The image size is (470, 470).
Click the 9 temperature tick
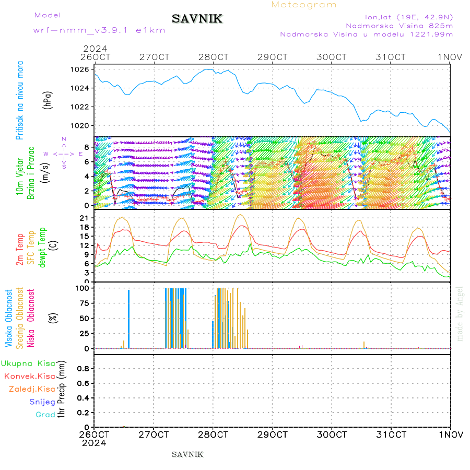pyautogui.click(x=87, y=254)
